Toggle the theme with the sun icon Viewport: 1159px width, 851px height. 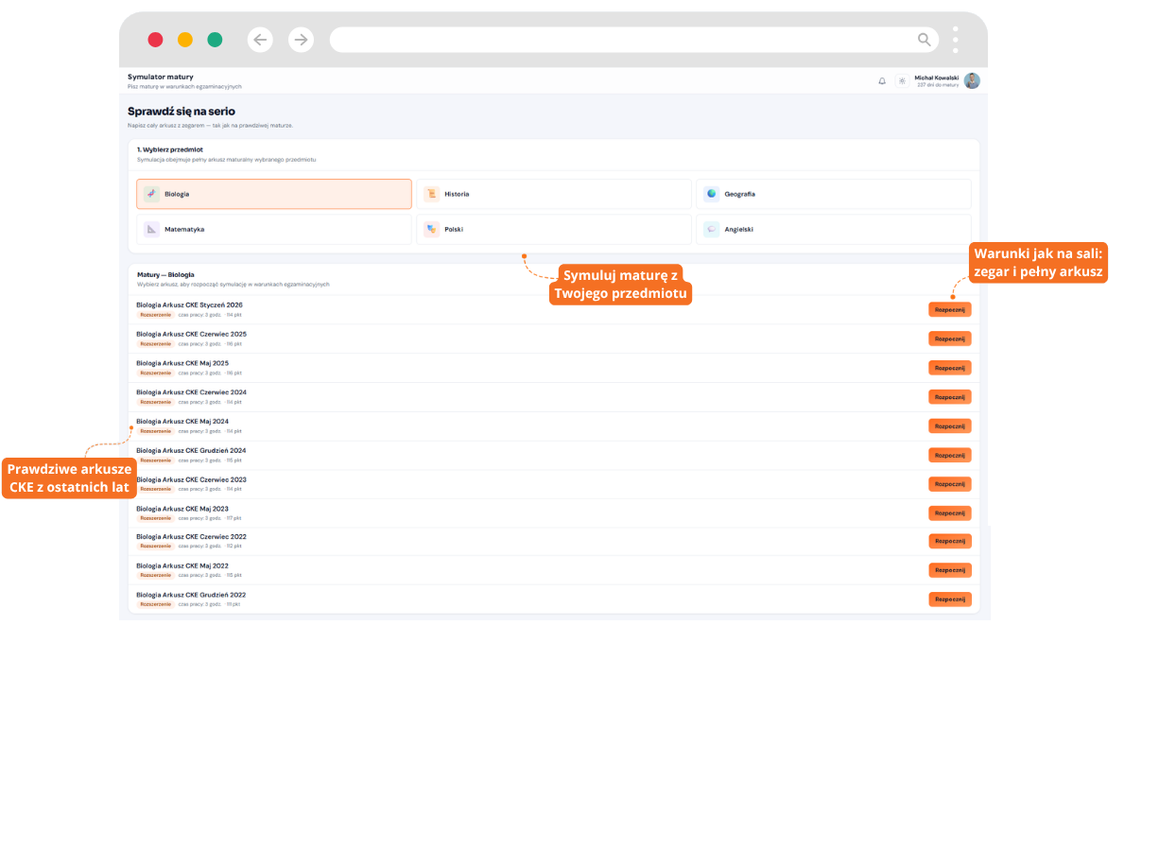(x=902, y=81)
